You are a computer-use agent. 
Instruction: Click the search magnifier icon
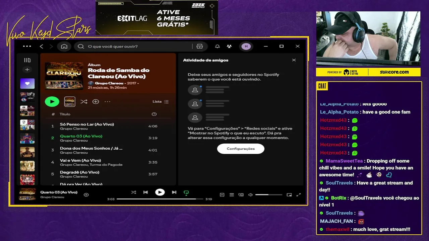click(81, 46)
